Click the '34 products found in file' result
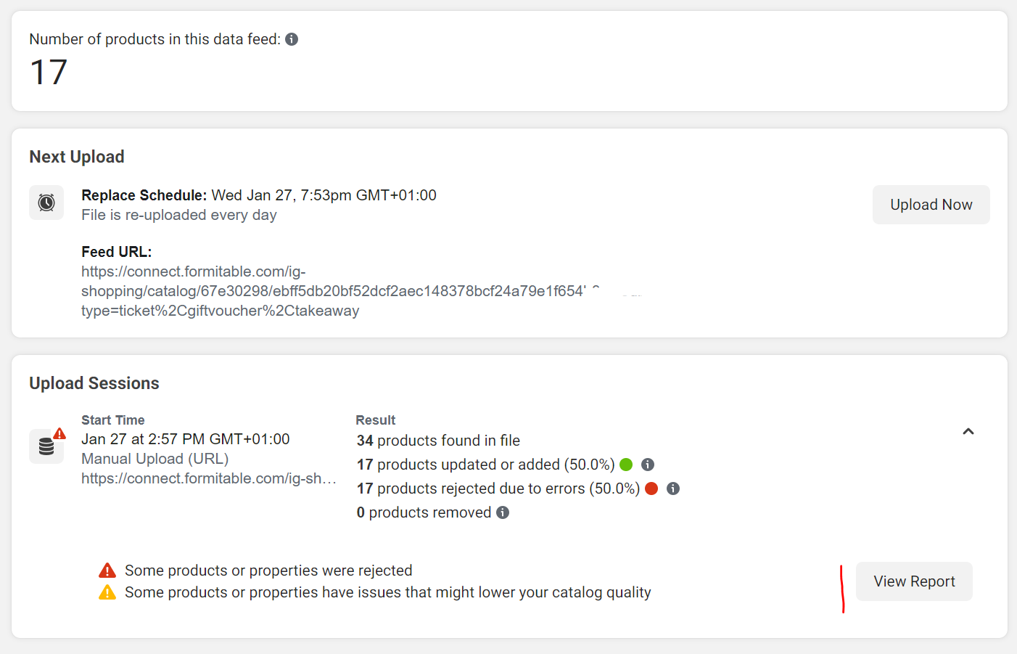1017x654 pixels. (x=438, y=441)
